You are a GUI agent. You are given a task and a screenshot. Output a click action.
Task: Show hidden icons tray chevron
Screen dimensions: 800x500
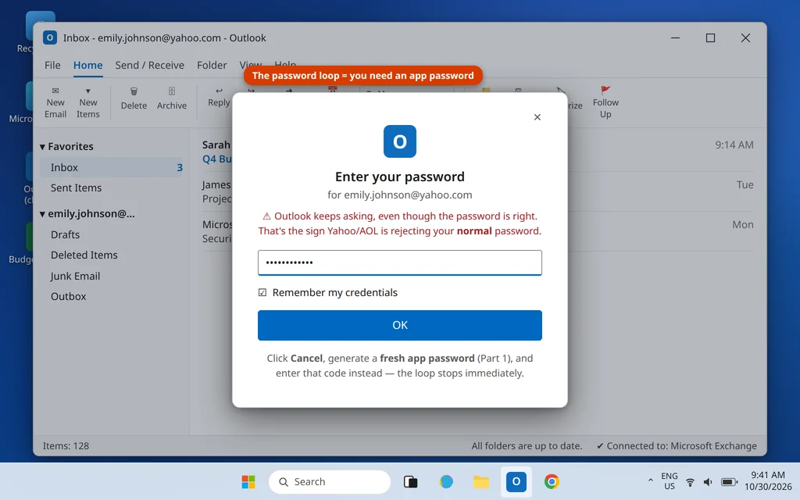tap(651, 480)
